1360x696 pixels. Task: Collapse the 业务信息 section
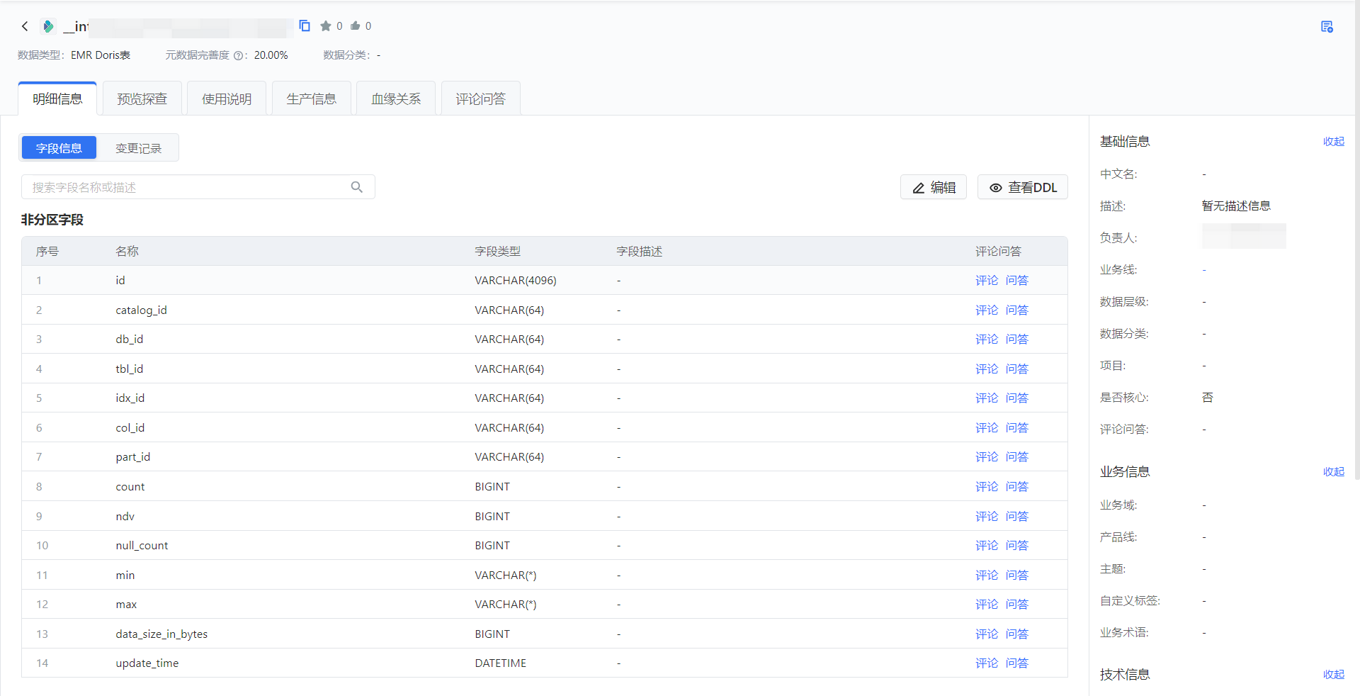coord(1334,472)
